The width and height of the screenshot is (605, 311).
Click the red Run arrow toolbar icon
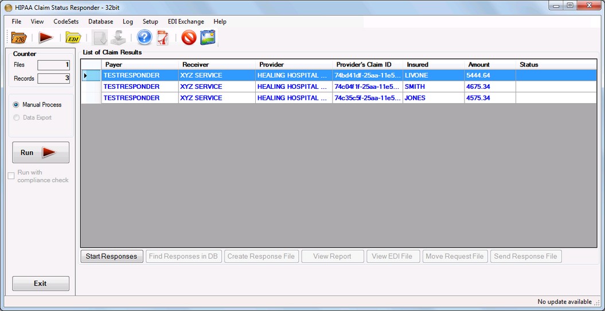pyautogui.click(x=46, y=38)
